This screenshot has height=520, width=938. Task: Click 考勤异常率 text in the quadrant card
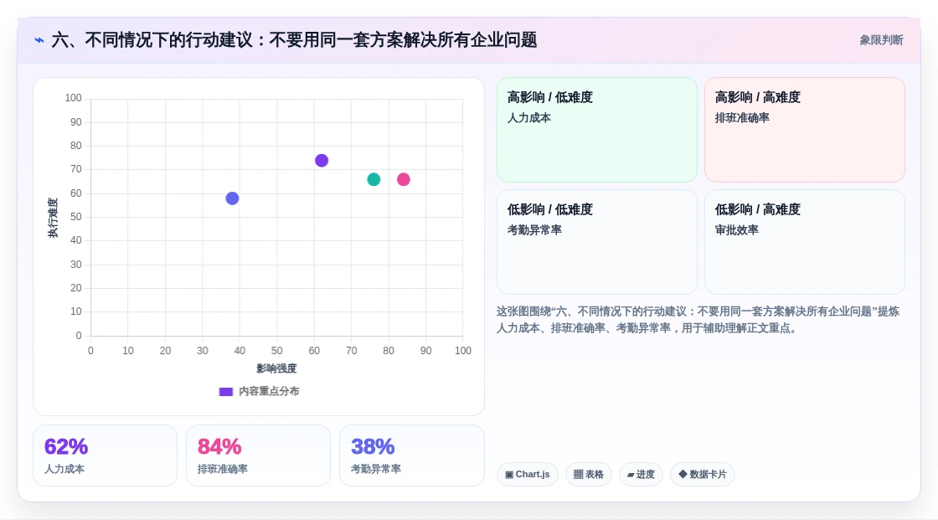534,229
